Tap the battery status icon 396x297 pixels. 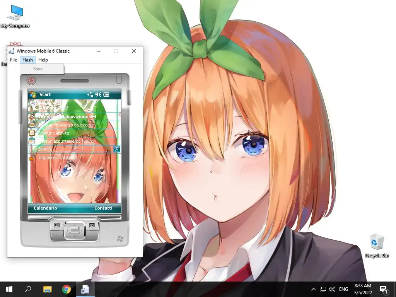click(x=106, y=94)
